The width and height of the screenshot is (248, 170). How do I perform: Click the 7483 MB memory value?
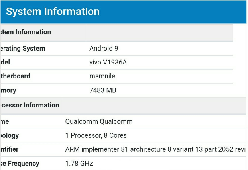click(102, 90)
